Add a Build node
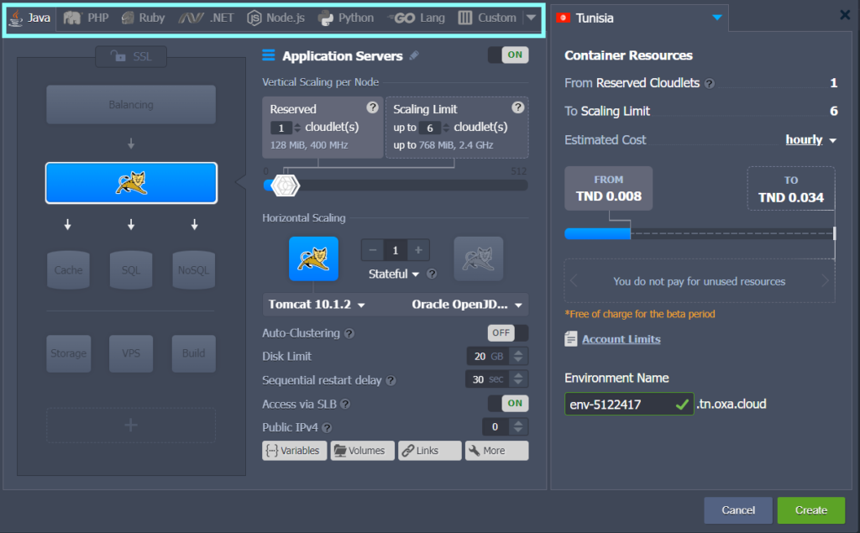This screenshot has width=860, height=533. pos(194,353)
